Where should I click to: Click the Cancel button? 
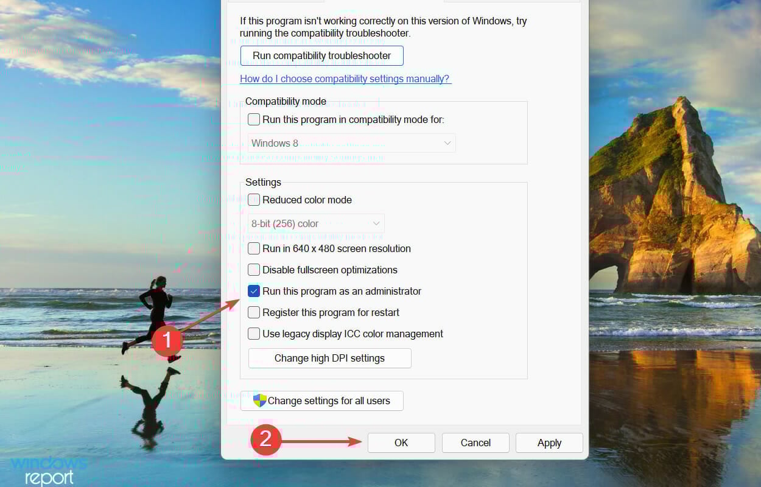(x=475, y=443)
